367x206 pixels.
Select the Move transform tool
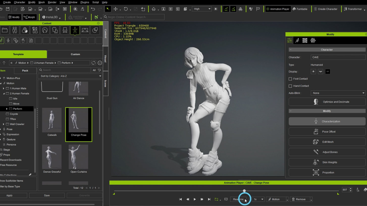click(116, 9)
